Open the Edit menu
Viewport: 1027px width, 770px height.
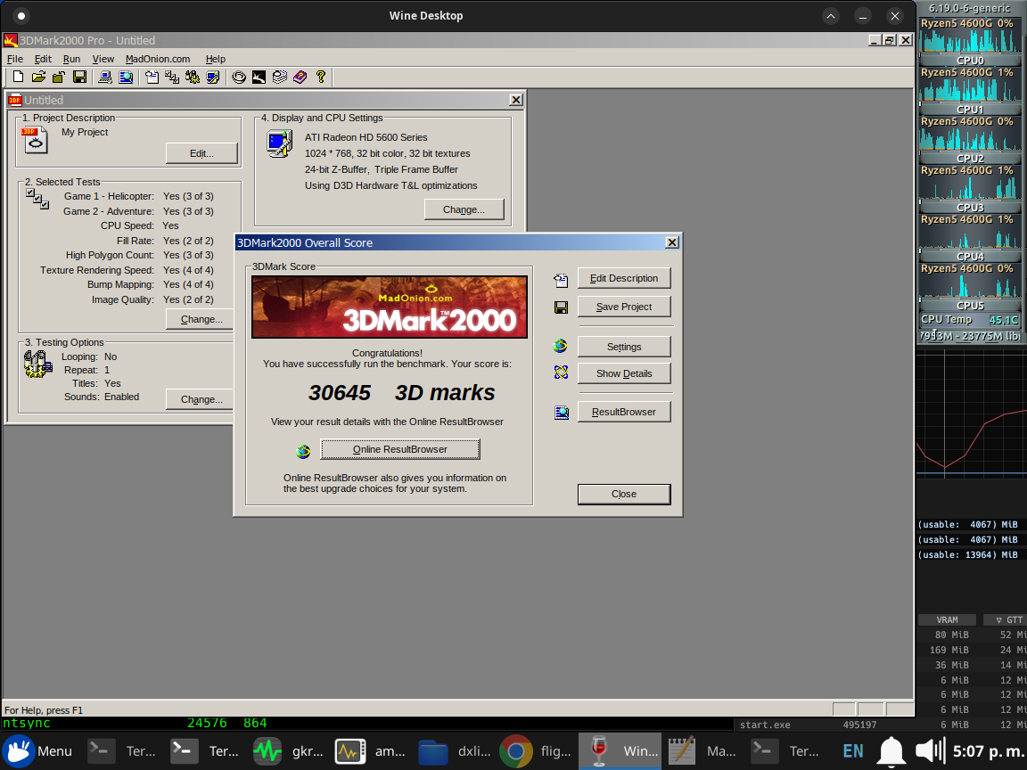(x=43, y=59)
